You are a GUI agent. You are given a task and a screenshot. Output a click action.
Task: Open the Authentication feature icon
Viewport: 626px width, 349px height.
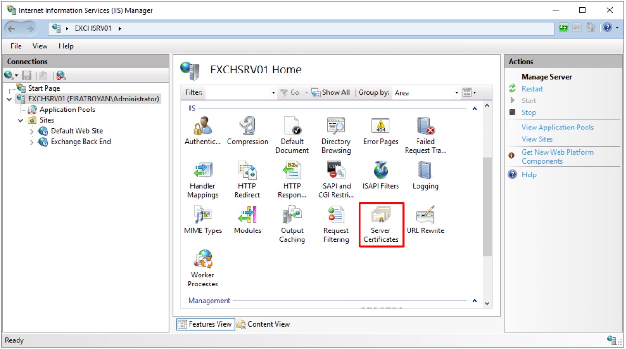[203, 132]
